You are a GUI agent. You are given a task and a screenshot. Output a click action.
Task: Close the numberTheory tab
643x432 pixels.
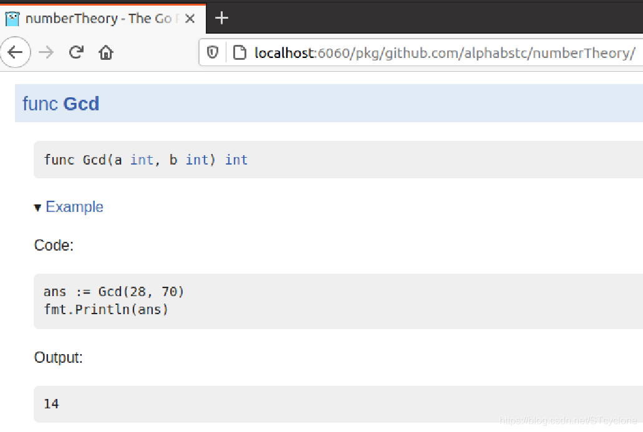tap(190, 19)
